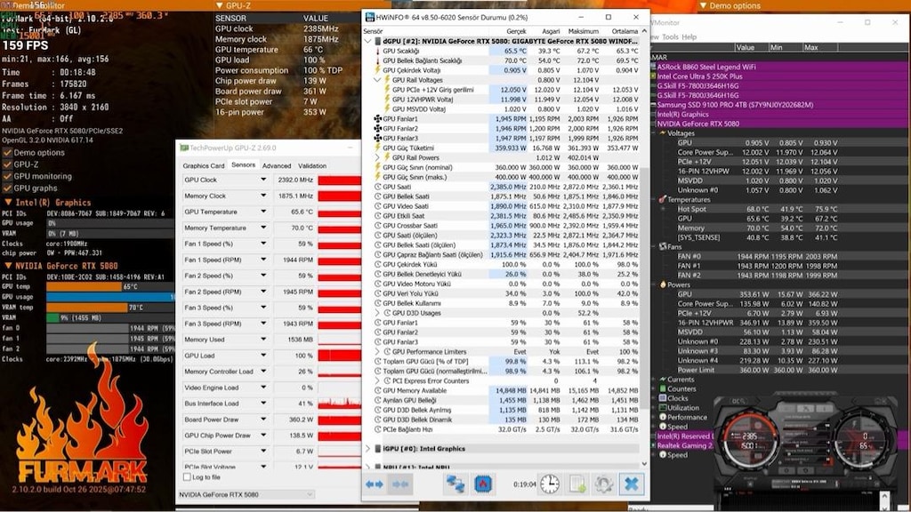The image size is (911, 512).
Task: Click clock icon beside GPU Saati row
Action: point(377,187)
